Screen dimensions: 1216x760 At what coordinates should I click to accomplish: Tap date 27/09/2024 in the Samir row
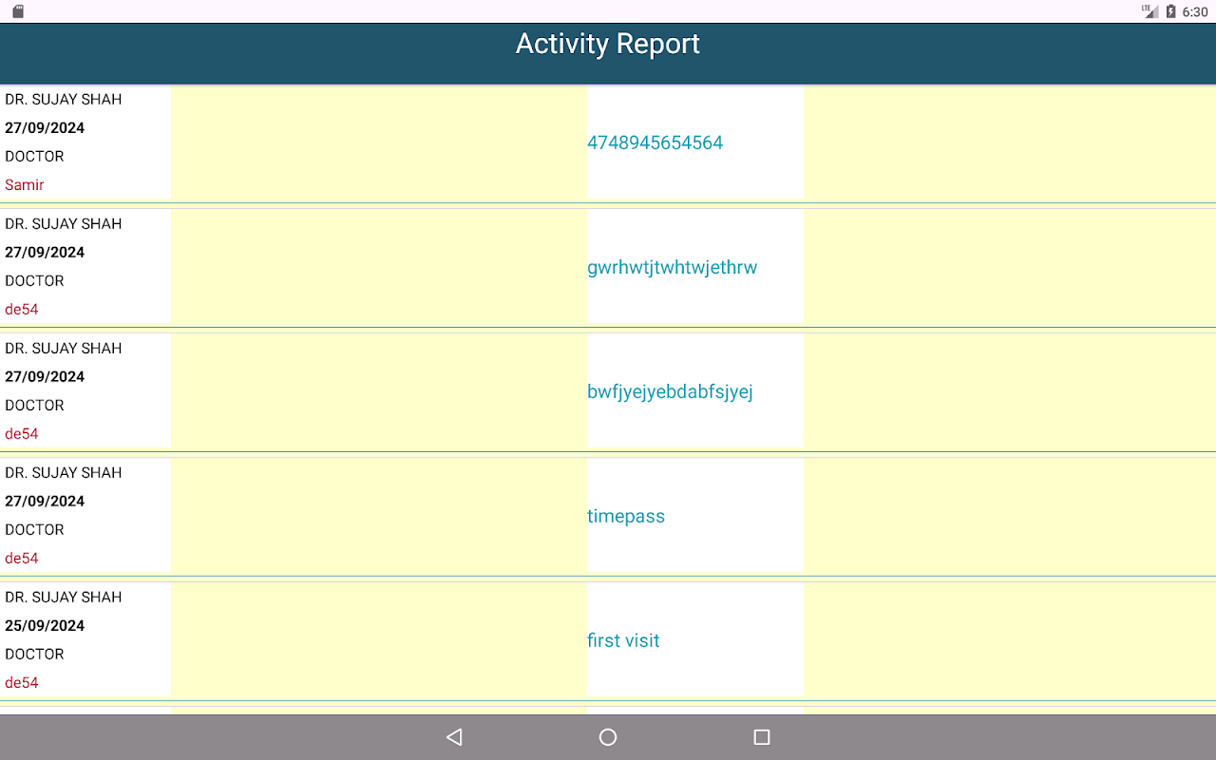click(45, 127)
